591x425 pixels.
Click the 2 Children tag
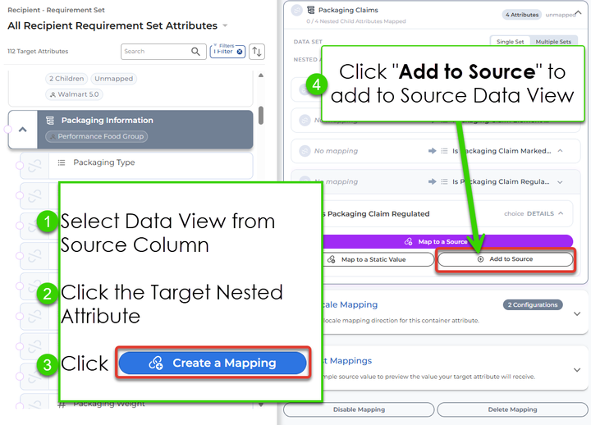click(66, 79)
